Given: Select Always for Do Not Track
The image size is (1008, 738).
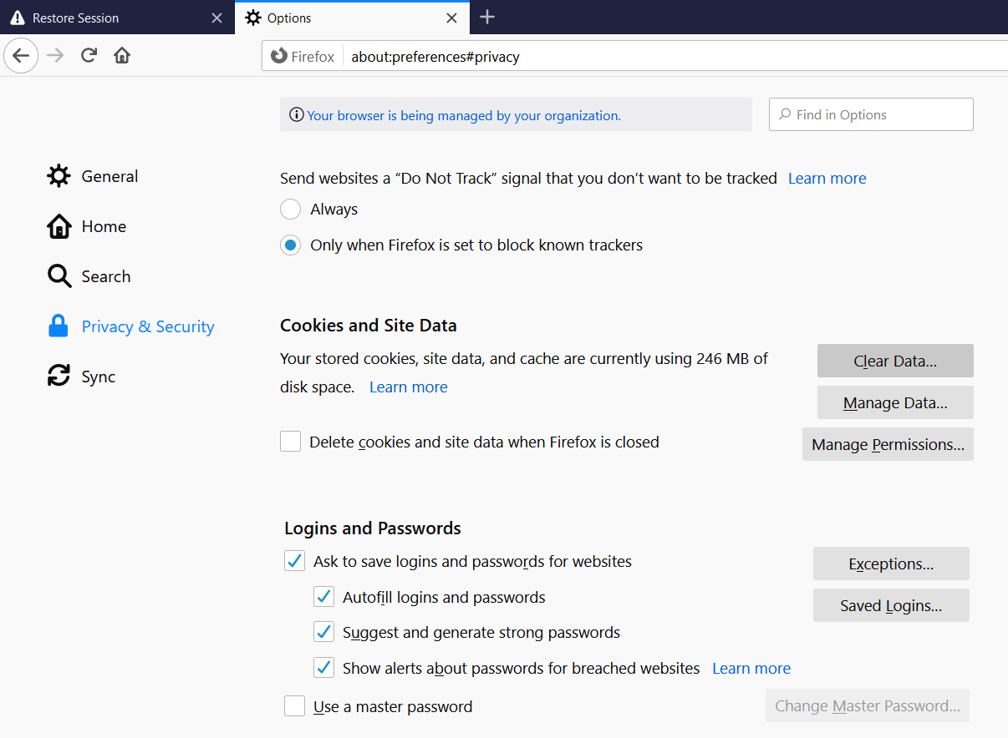Looking at the screenshot, I should tap(290, 209).
